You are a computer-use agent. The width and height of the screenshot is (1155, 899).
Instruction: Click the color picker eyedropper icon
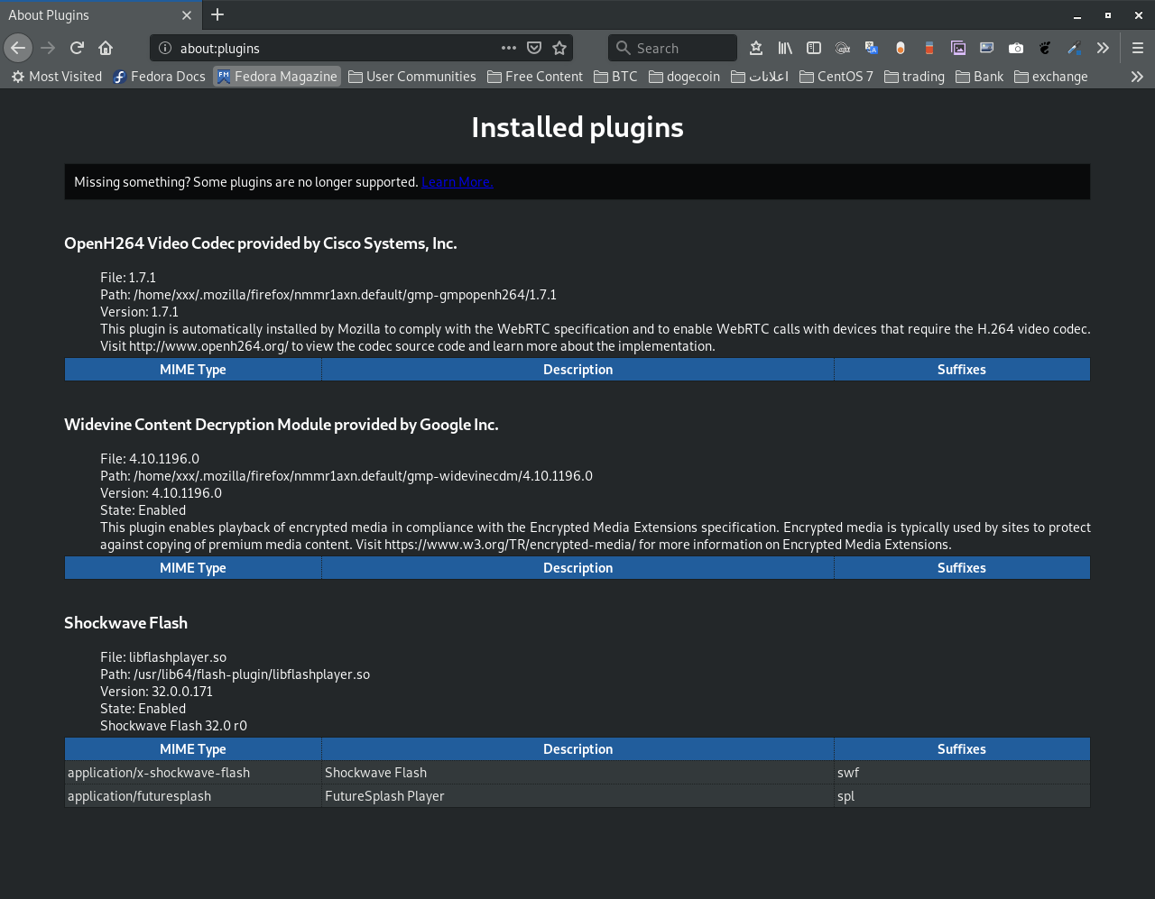pyautogui.click(x=1074, y=48)
